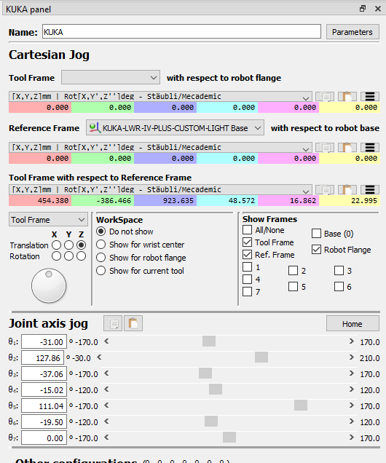This screenshot has height=463, width=386.
Task: Decrease θ1 with left arrow
Action: coord(106,341)
